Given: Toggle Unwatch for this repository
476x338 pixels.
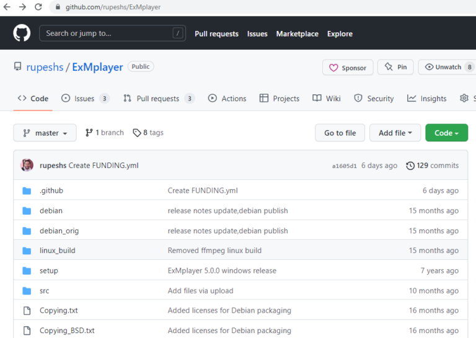Looking at the screenshot, I should point(443,67).
